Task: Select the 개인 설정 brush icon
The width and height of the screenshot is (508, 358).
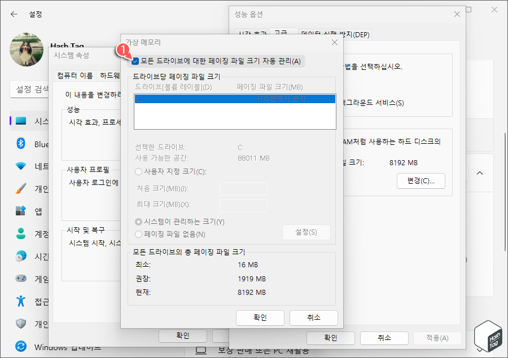Action: click(20, 189)
